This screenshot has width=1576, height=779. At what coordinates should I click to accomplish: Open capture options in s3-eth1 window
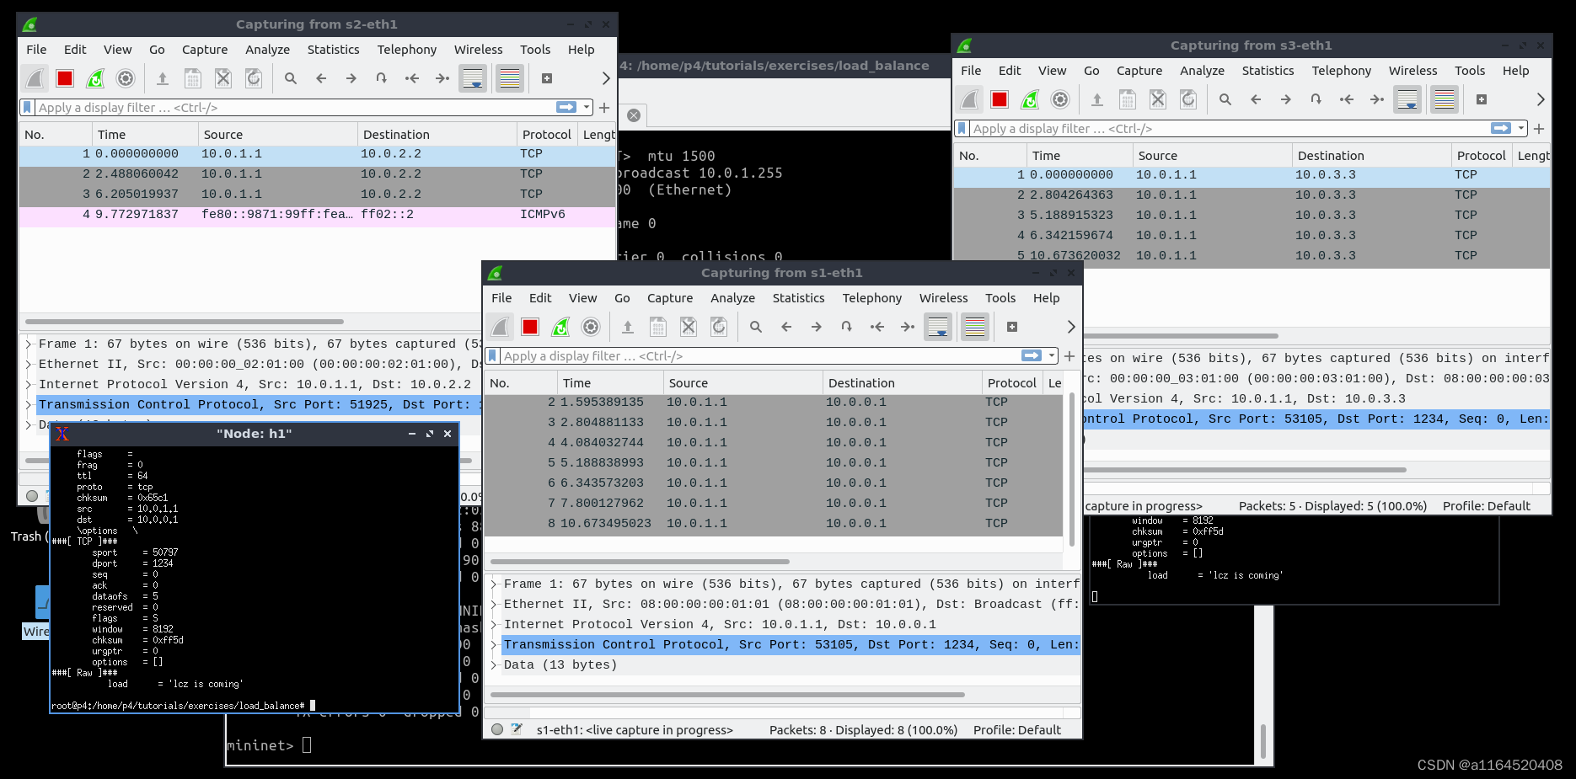point(1060,99)
